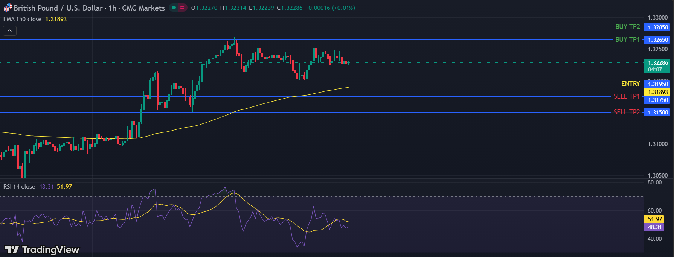674x257 pixels.
Task: Collapse the indicator legend with the chevron
Action: point(9,31)
